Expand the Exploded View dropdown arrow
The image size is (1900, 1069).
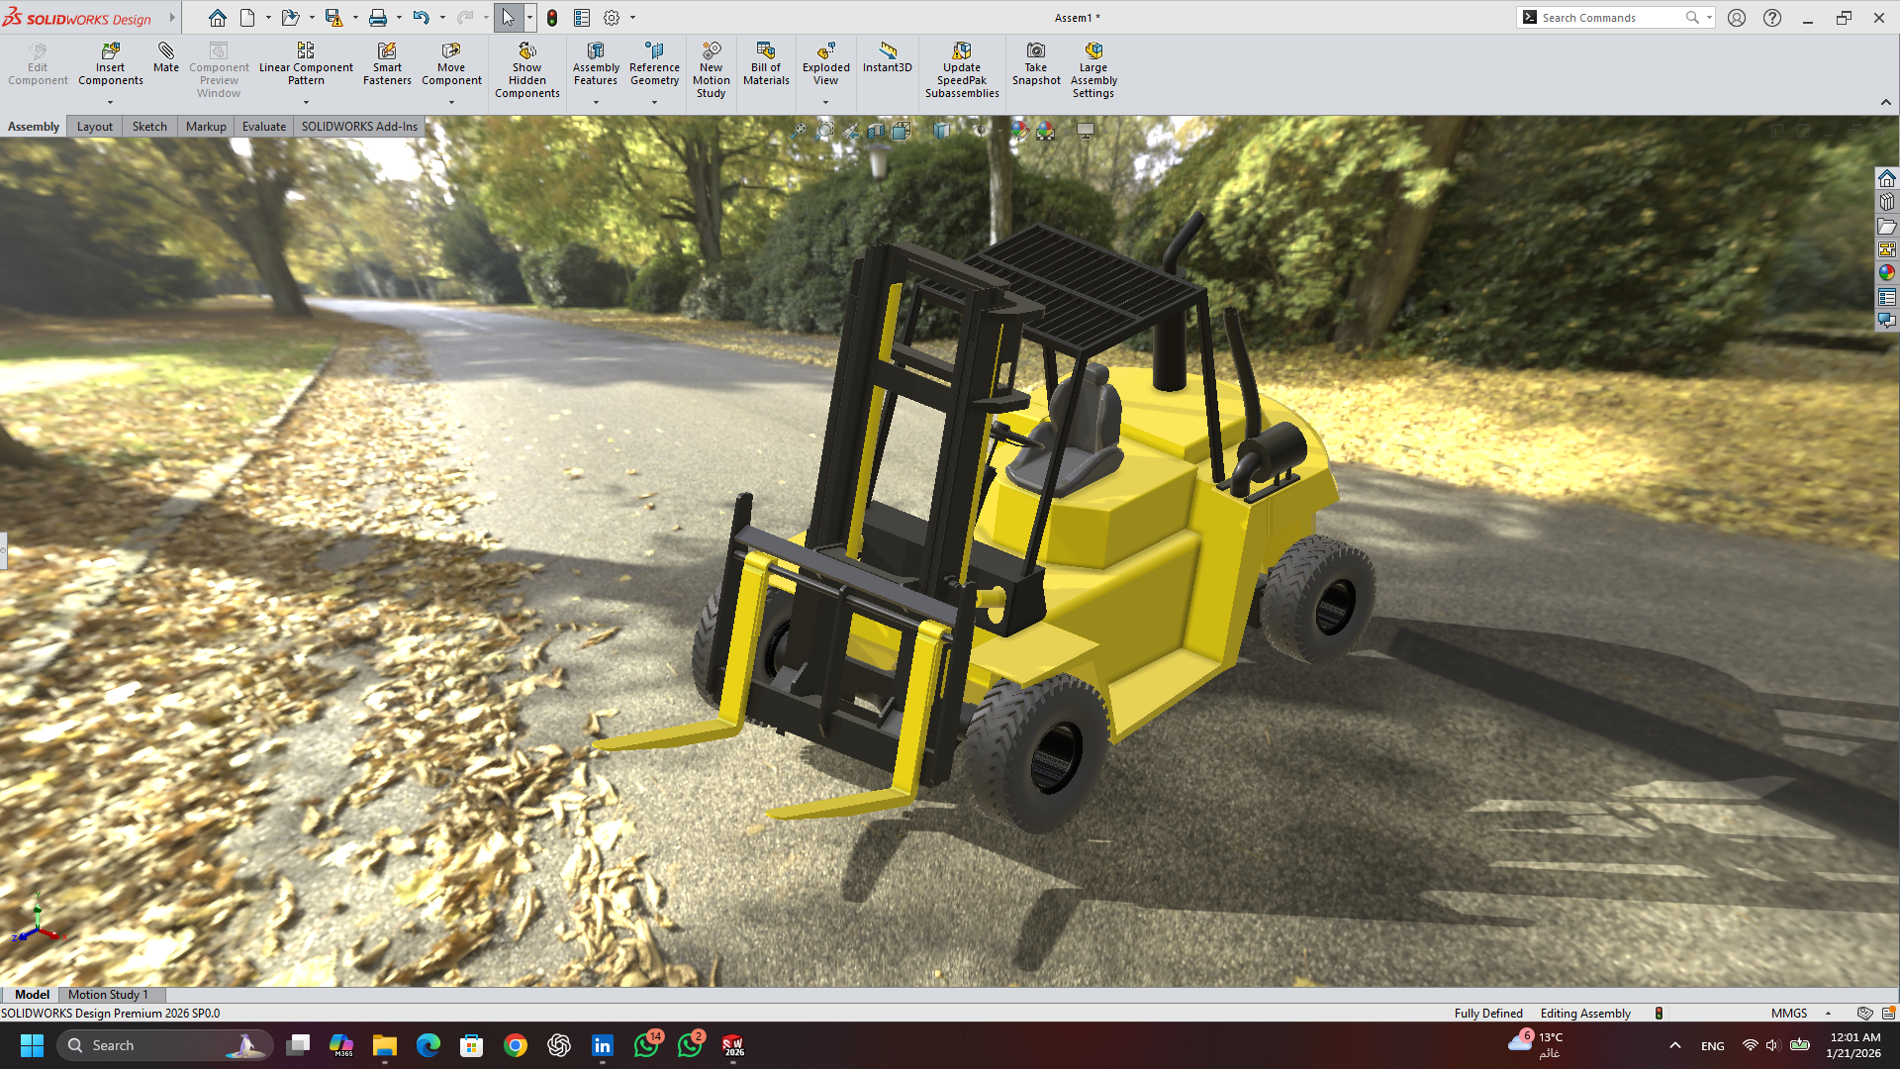pos(825,102)
